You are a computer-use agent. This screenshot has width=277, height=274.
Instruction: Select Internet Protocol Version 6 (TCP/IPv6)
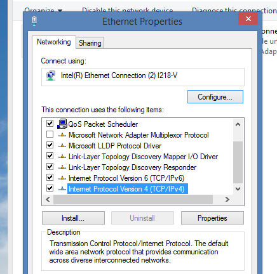click(x=126, y=178)
